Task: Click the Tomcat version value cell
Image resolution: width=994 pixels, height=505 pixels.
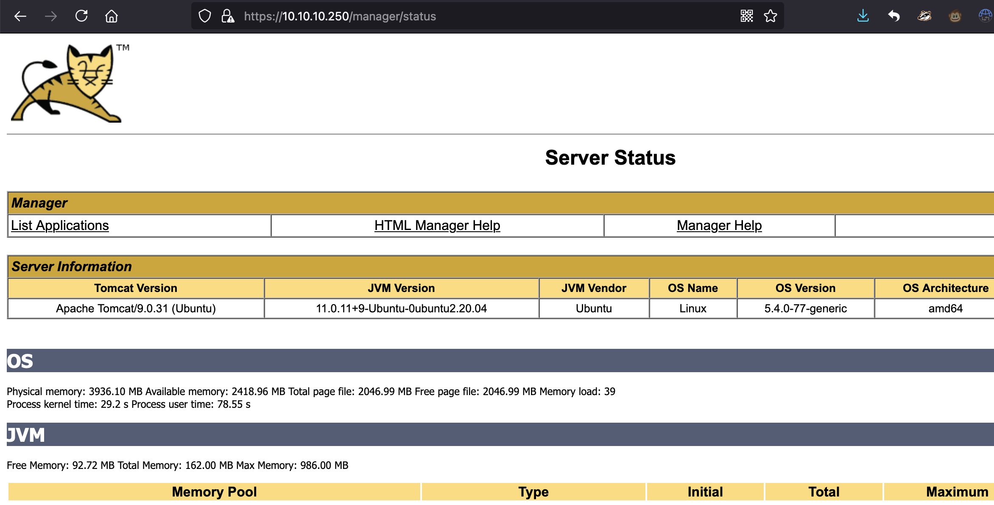Action: click(136, 309)
